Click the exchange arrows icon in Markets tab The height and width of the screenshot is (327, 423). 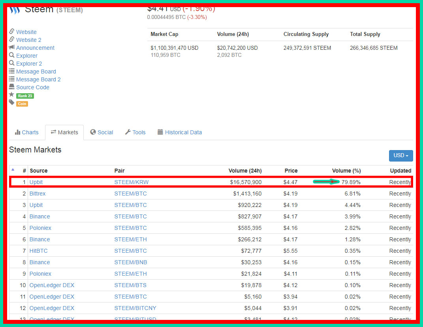click(x=53, y=132)
